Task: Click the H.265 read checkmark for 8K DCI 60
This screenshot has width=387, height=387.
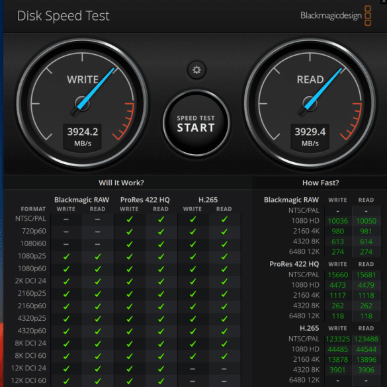Action: point(224,356)
